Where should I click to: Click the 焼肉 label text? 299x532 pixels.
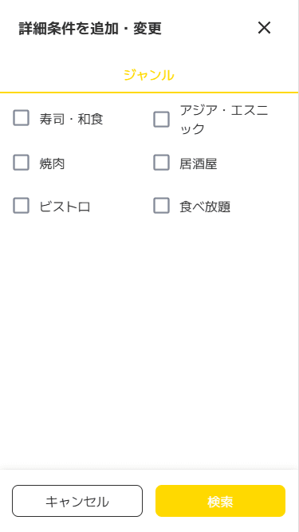pyautogui.click(x=52, y=164)
